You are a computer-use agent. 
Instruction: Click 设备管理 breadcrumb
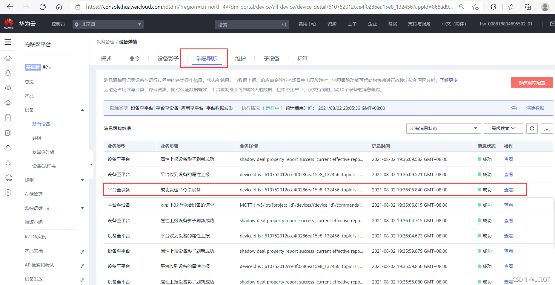click(x=105, y=42)
